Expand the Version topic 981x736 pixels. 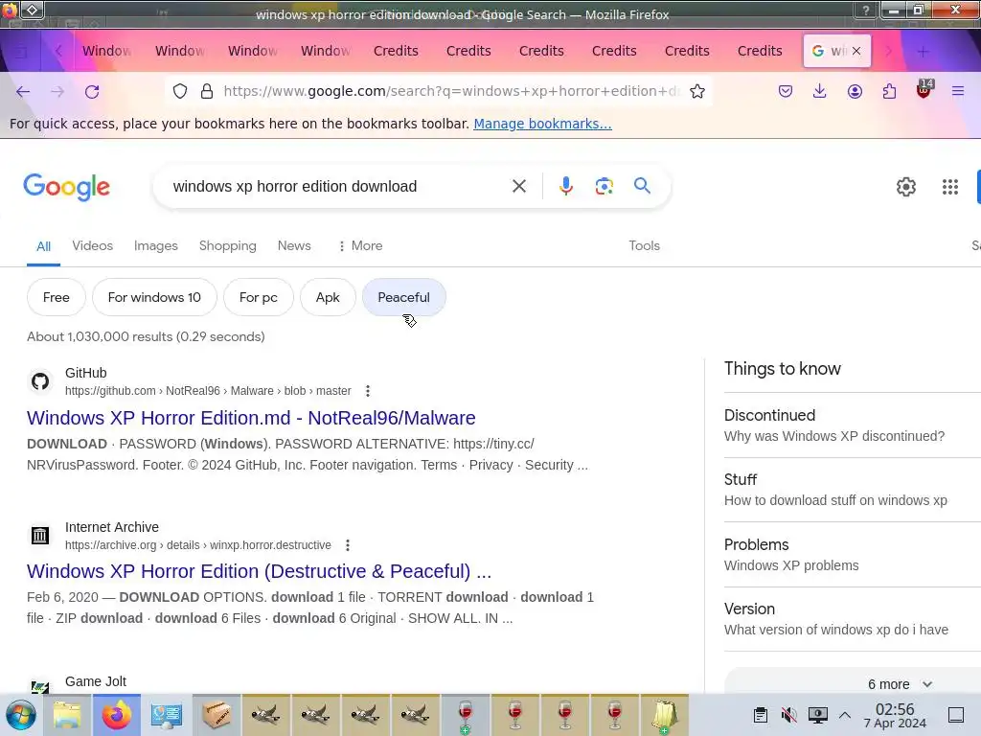click(x=852, y=619)
